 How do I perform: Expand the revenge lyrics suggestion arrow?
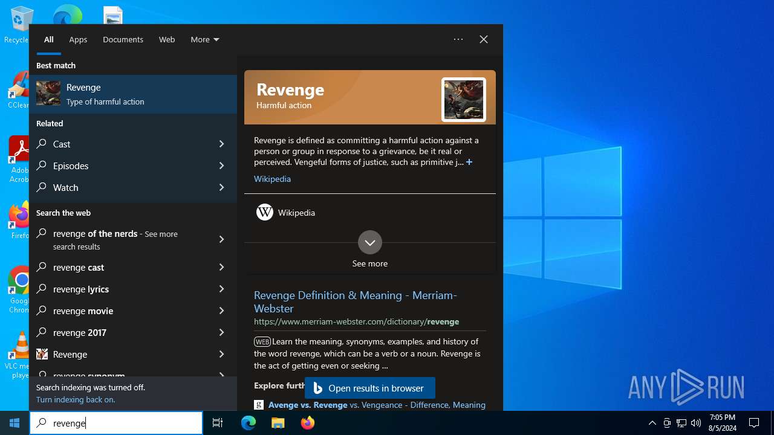click(x=221, y=289)
